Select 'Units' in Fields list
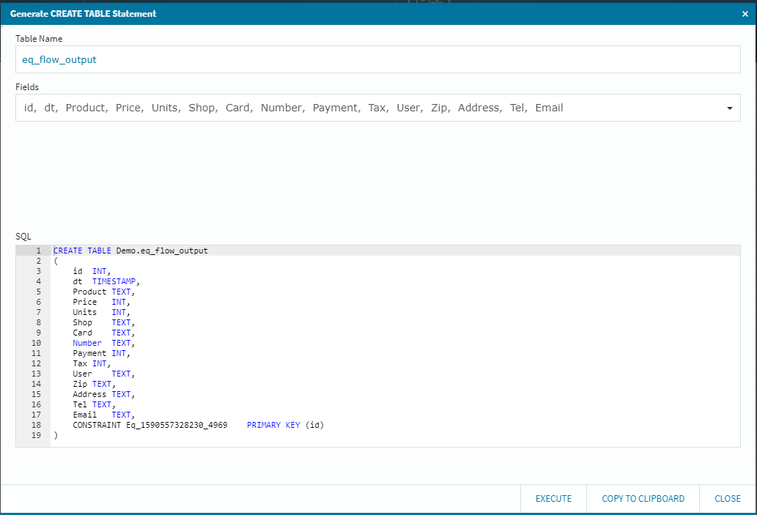Image resolution: width=757 pixels, height=515 pixels. [x=165, y=108]
